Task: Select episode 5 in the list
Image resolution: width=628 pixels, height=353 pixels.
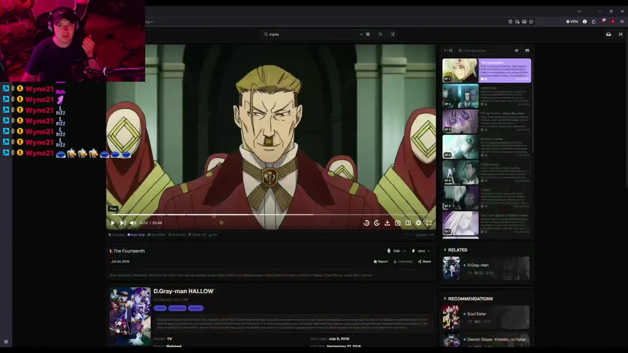Action: click(486, 173)
